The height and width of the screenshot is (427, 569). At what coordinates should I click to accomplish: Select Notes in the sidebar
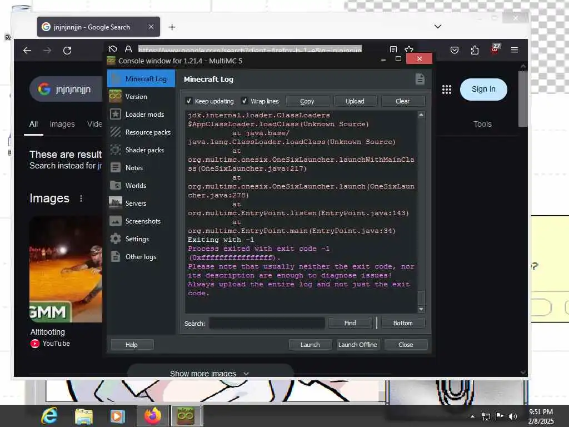point(141,168)
